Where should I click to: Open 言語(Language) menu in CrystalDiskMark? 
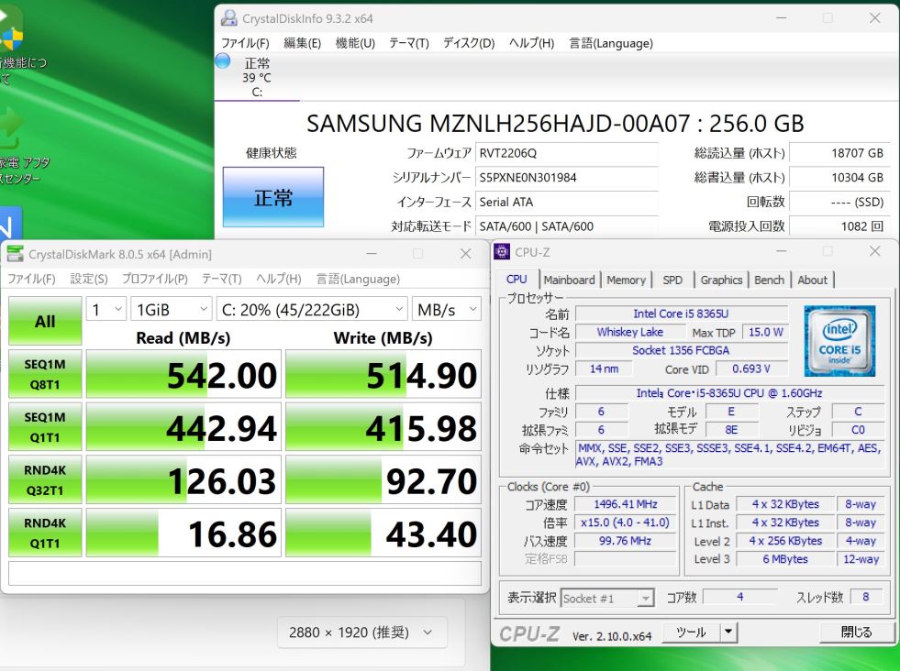click(358, 279)
